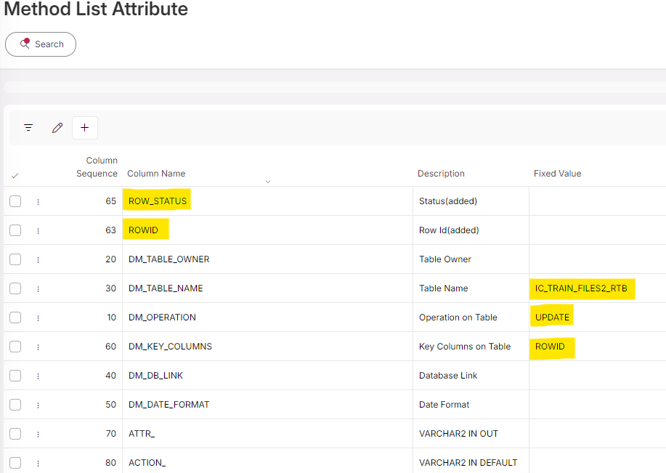
Task: Open row menu dots for DM_DB_LINK
Action: (x=38, y=376)
